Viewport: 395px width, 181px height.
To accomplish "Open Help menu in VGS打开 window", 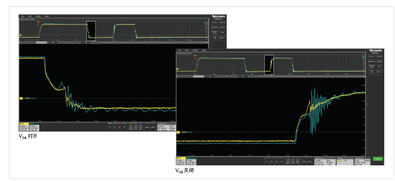I will pos(47,16).
